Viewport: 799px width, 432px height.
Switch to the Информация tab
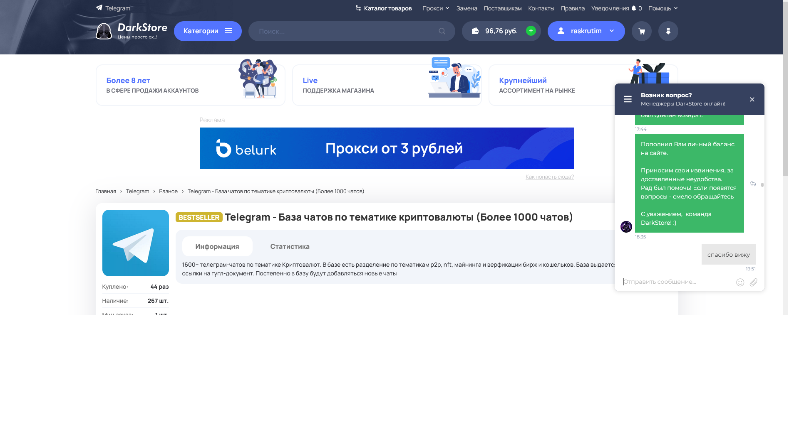tap(217, 246)
